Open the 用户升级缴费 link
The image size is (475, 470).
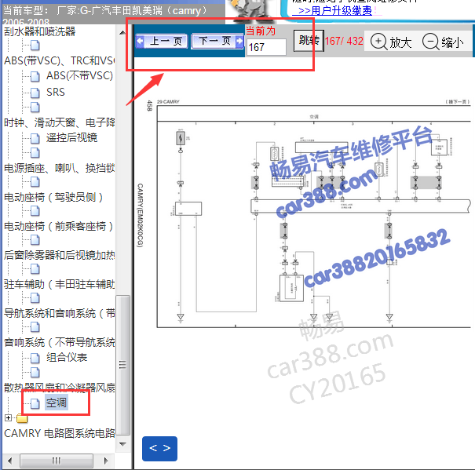click(334, 11)
